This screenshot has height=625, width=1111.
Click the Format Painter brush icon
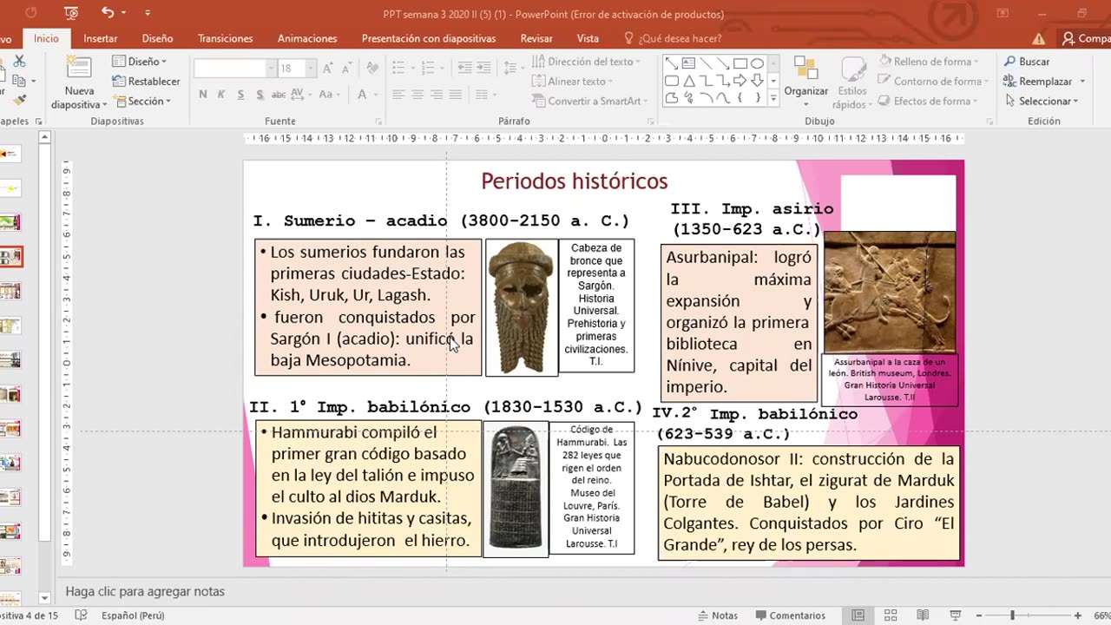coord(19,101)
